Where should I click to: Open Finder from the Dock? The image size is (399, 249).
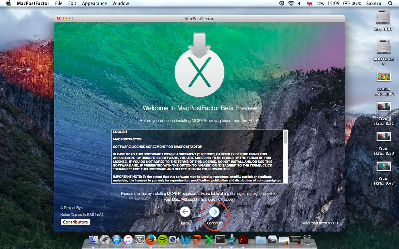94,240
